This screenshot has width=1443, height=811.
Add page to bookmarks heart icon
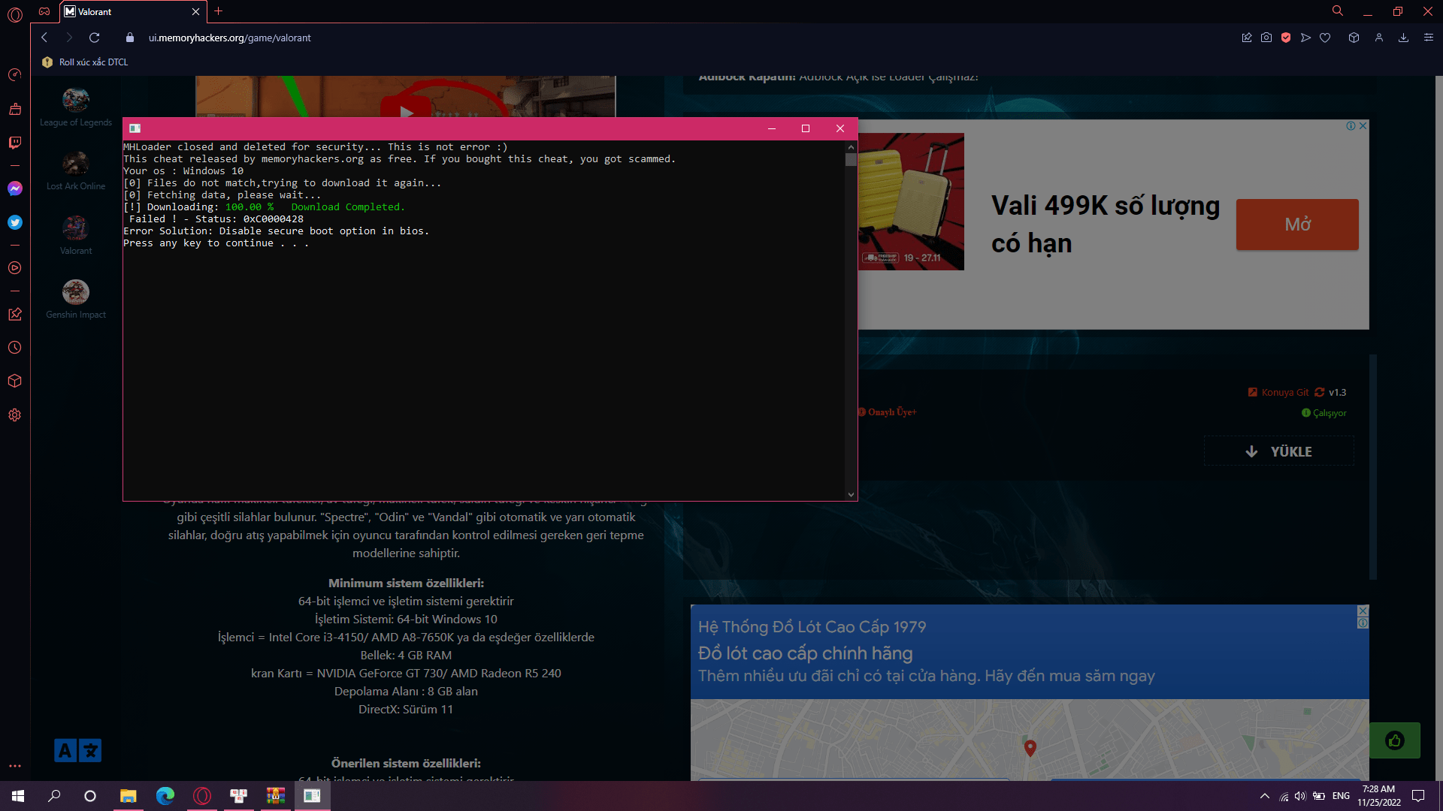pyautogui.click(x=1325, y=38)
